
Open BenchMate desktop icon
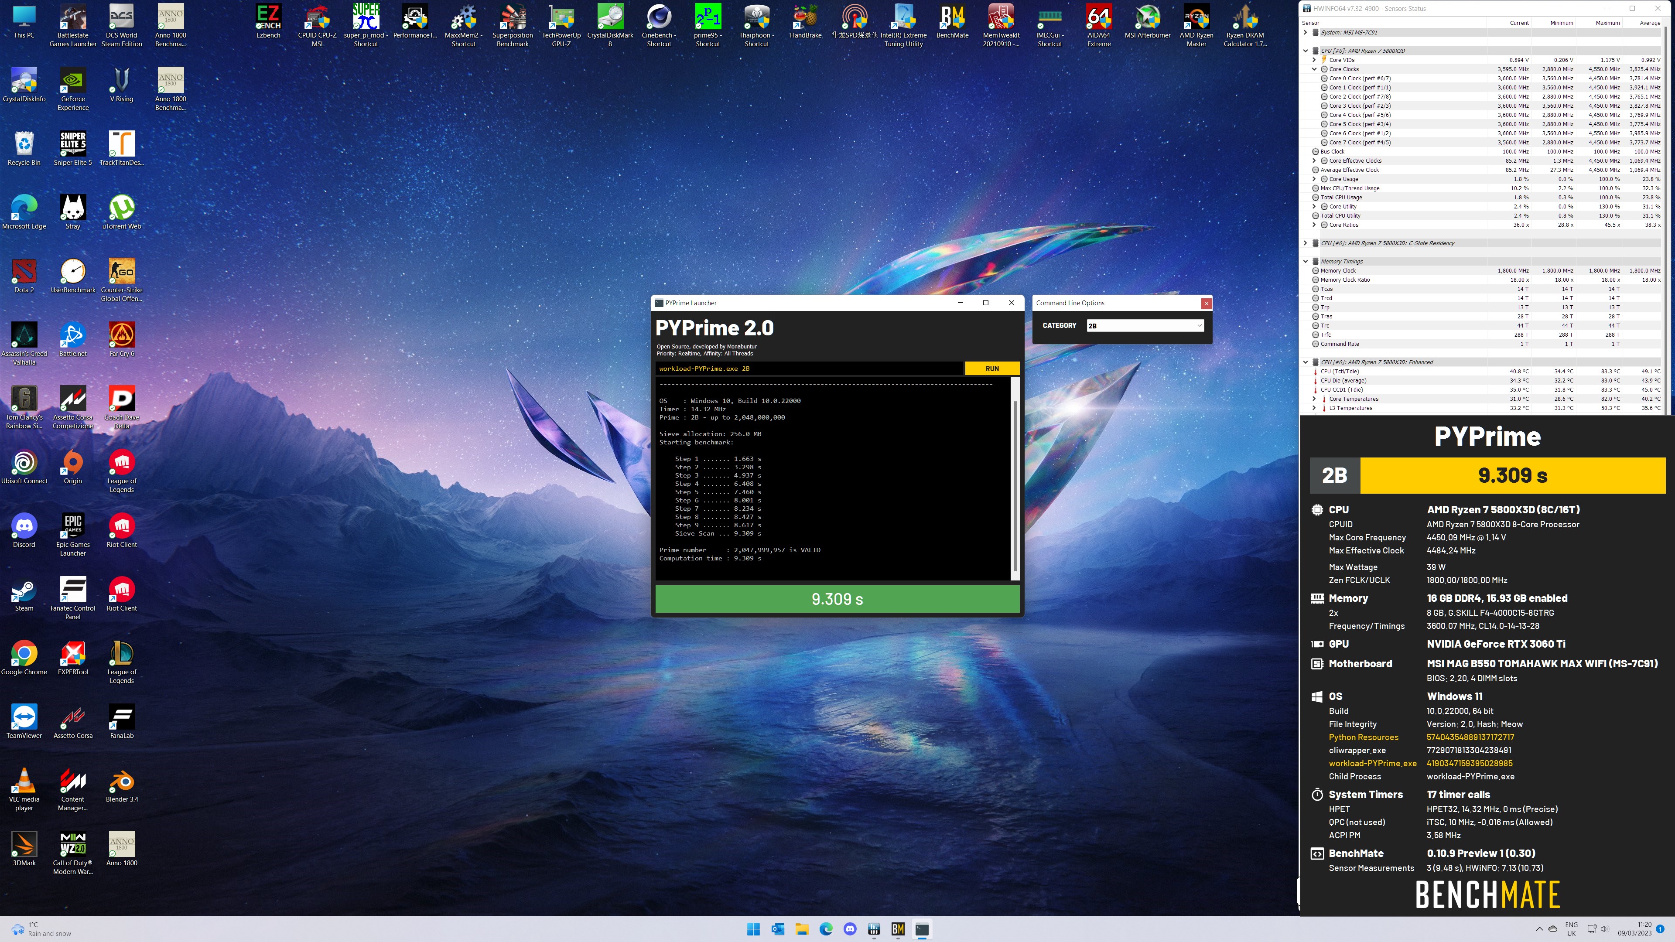tap(952, 21)
